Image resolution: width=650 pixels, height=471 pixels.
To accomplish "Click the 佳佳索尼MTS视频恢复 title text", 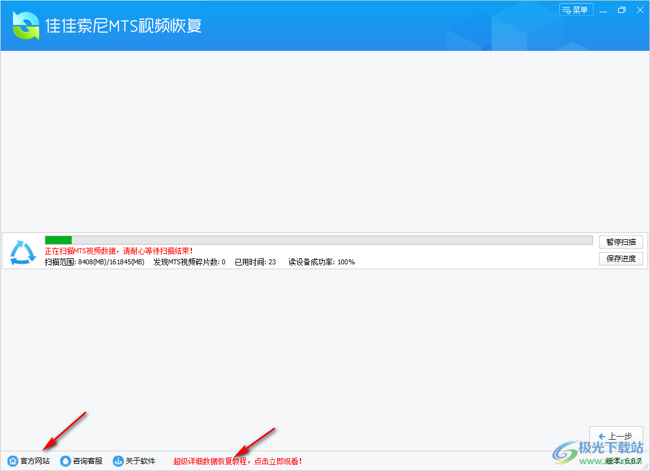I will tap(123, 26).
